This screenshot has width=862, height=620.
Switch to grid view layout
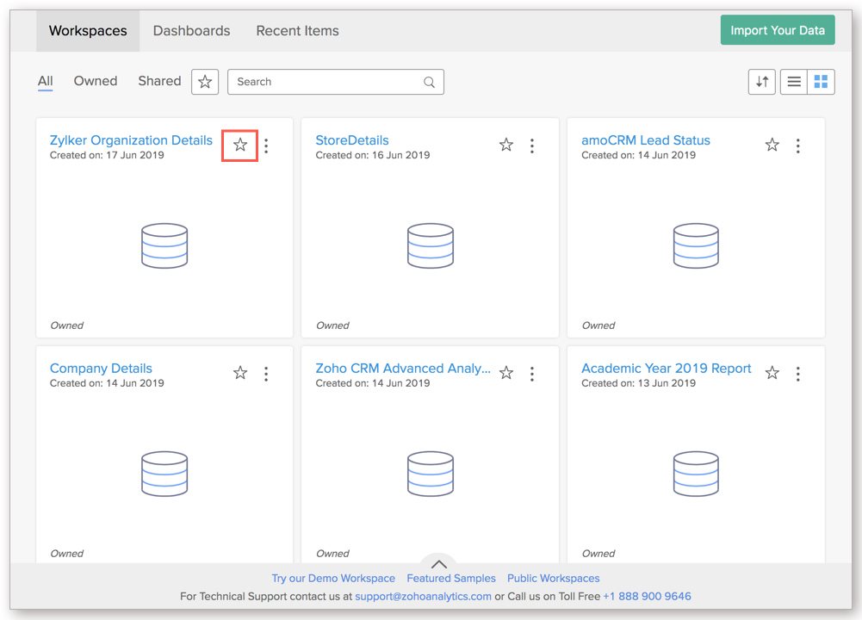pyautogui.click(x=821, y=82)
